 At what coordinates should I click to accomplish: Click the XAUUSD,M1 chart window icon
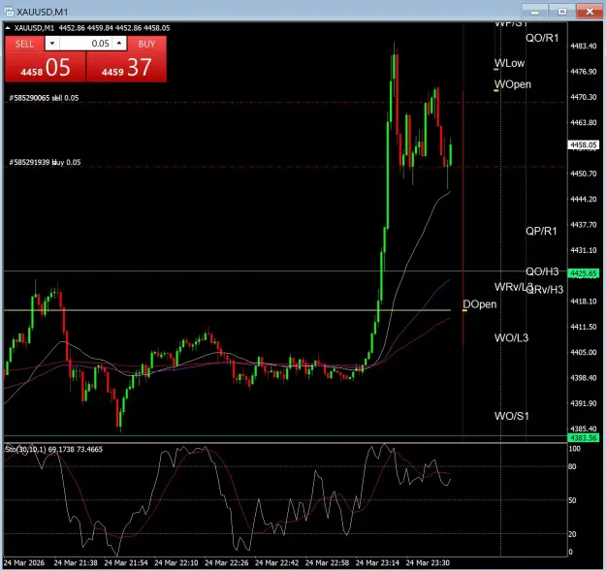click(x=9, y=12)
